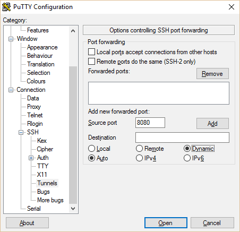Collapse the SSH tree node
The height and width of the screenshot is (232, 240).
[21, 132]
